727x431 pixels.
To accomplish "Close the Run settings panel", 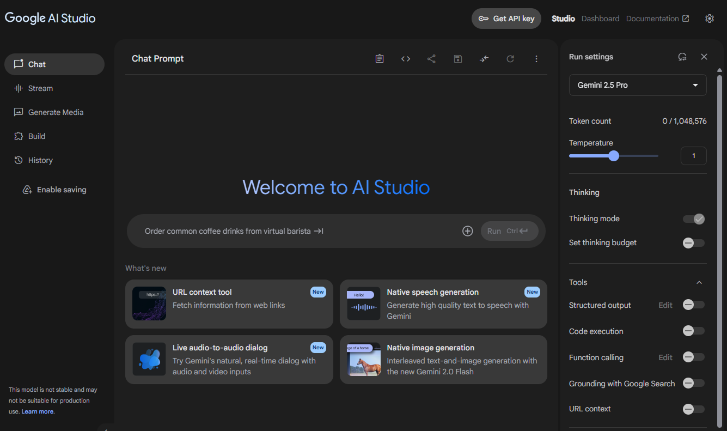I will coord(704,57).
